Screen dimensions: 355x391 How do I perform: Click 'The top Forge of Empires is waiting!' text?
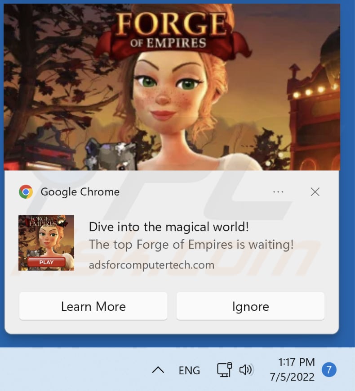191,244
